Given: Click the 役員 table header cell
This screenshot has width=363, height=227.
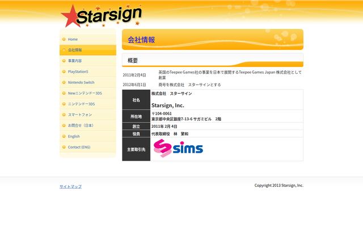Looking at the screenshot, I should click(136, 134).
